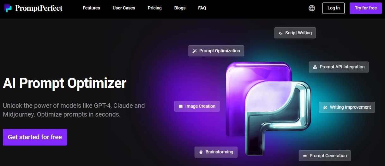Click Get started for free

35,137
